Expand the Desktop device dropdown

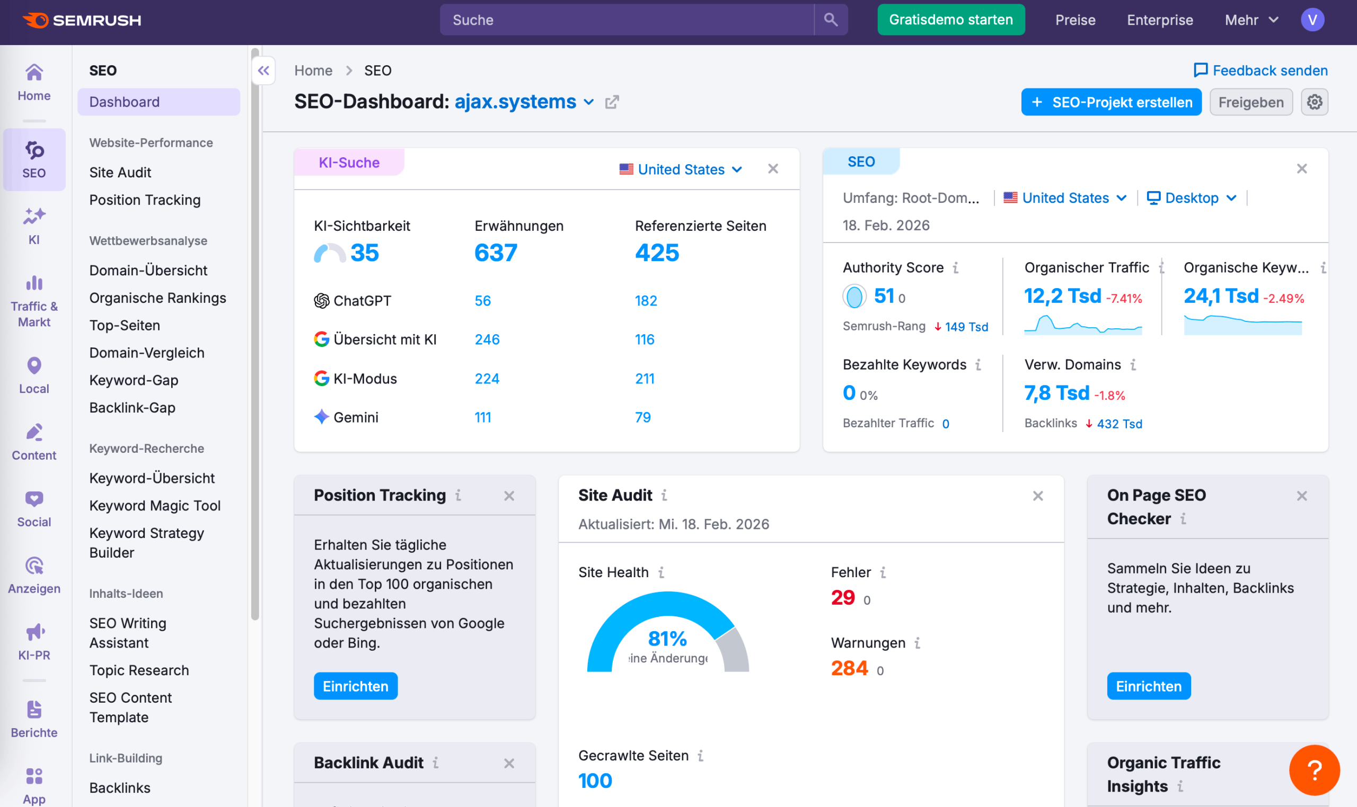click(x=1191, y=198)
